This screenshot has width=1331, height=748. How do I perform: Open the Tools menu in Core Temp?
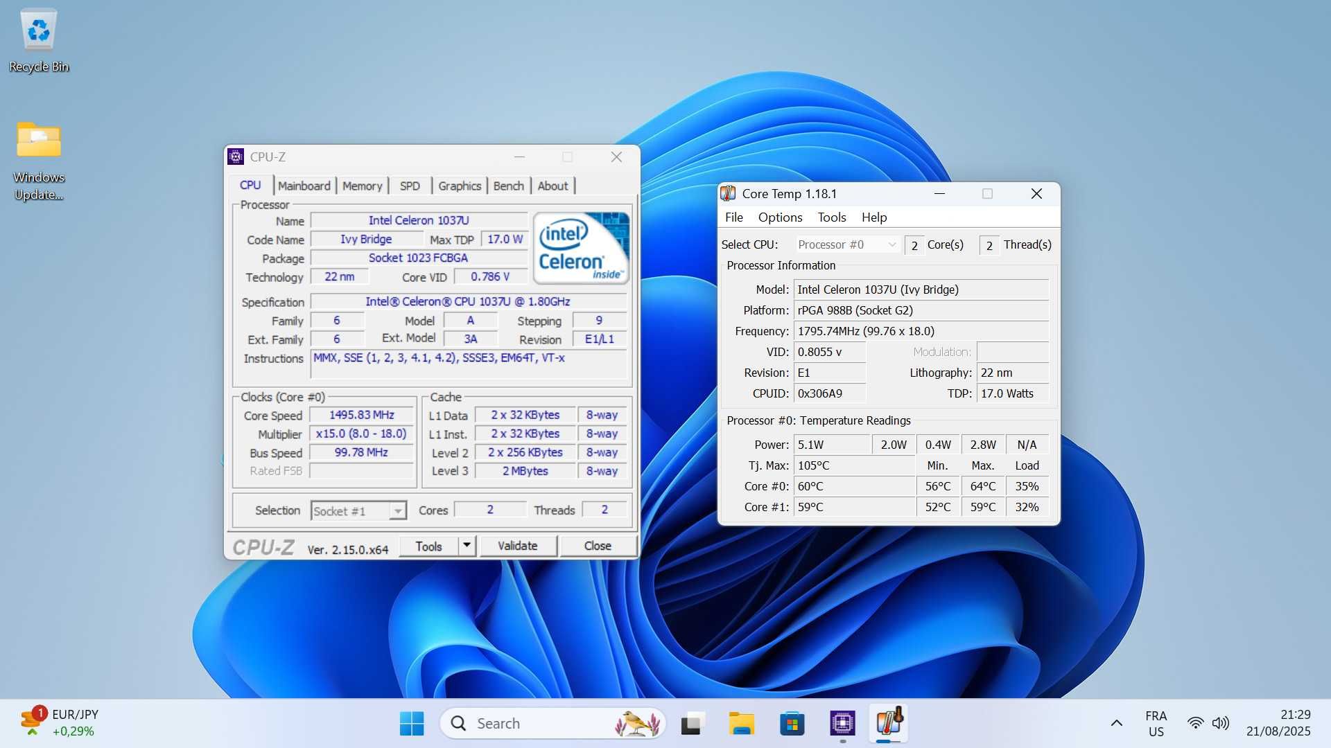[832, 217]
